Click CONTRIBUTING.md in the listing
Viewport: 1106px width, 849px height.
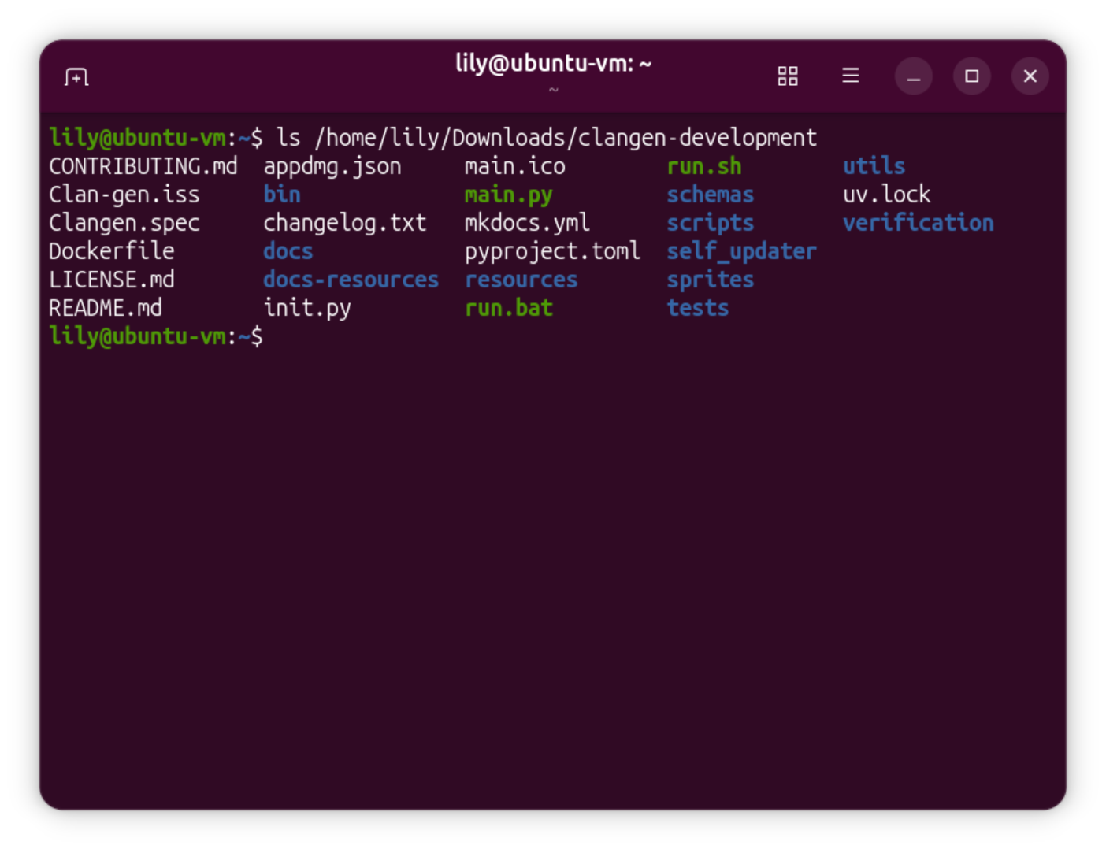coord(143,166)
